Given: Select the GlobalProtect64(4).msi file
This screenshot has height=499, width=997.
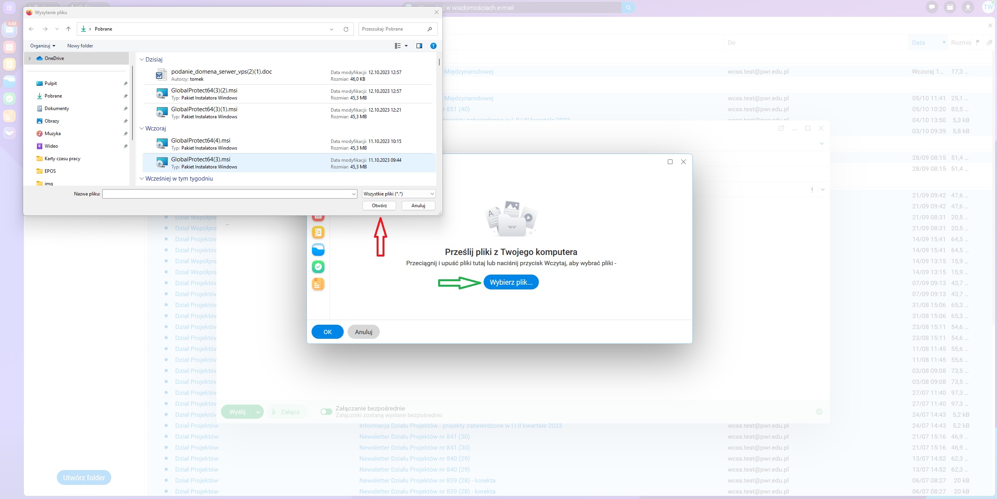Looking at the screenshot, I should 201,141.
